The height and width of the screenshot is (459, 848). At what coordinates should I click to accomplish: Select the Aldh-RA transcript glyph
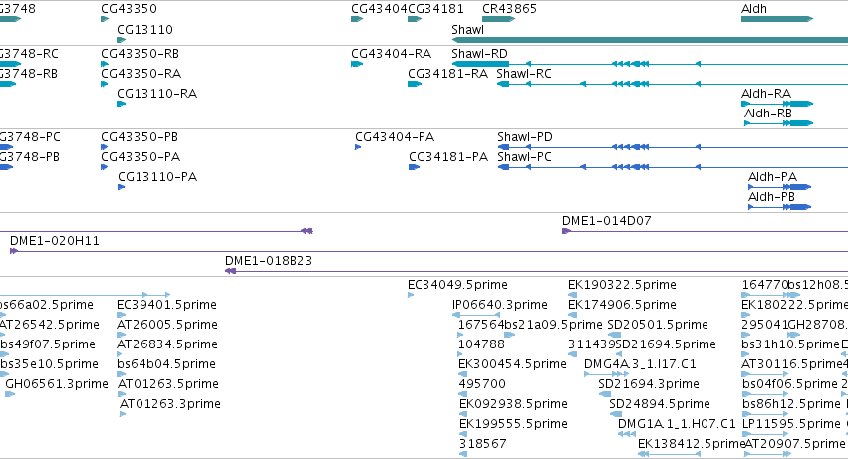777,104
